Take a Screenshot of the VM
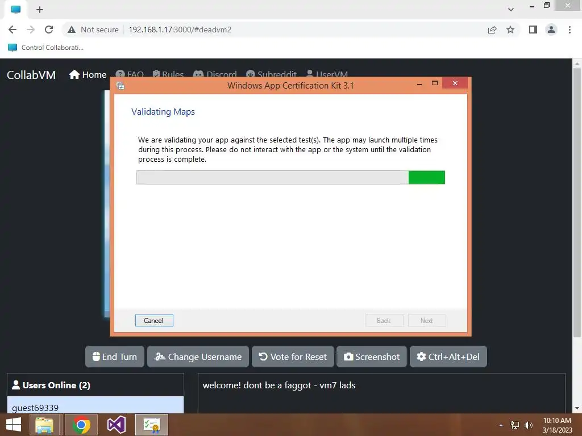 pos(372,357)
